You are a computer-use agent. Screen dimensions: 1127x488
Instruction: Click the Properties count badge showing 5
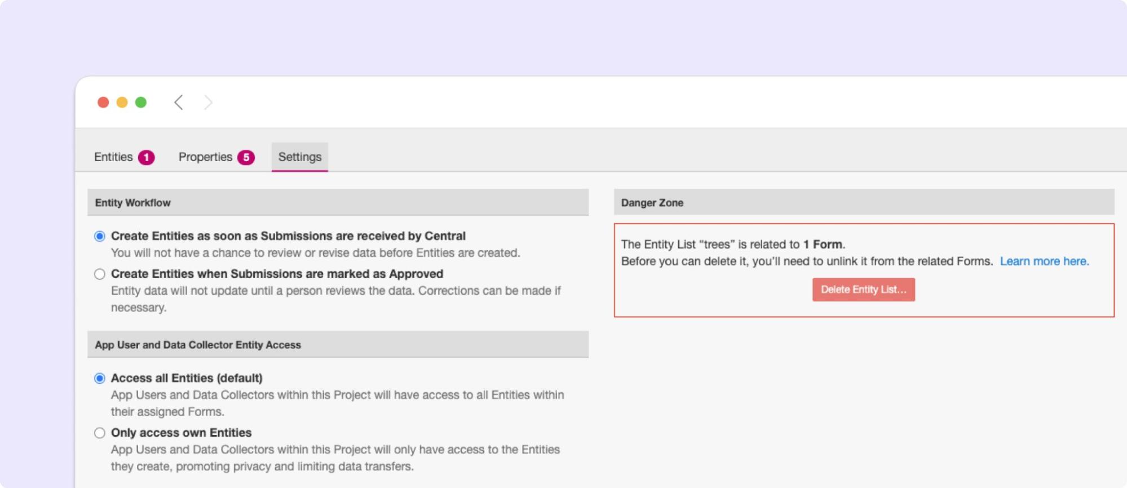tap(246, 158)
